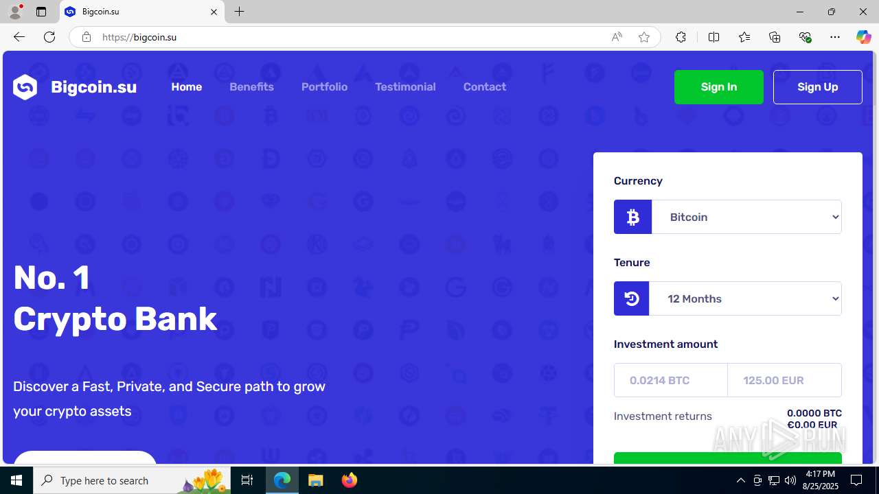Viewport: 879px width, 494px height.
Task: Open Read aloud in address bar
Action: click(617, 37)
